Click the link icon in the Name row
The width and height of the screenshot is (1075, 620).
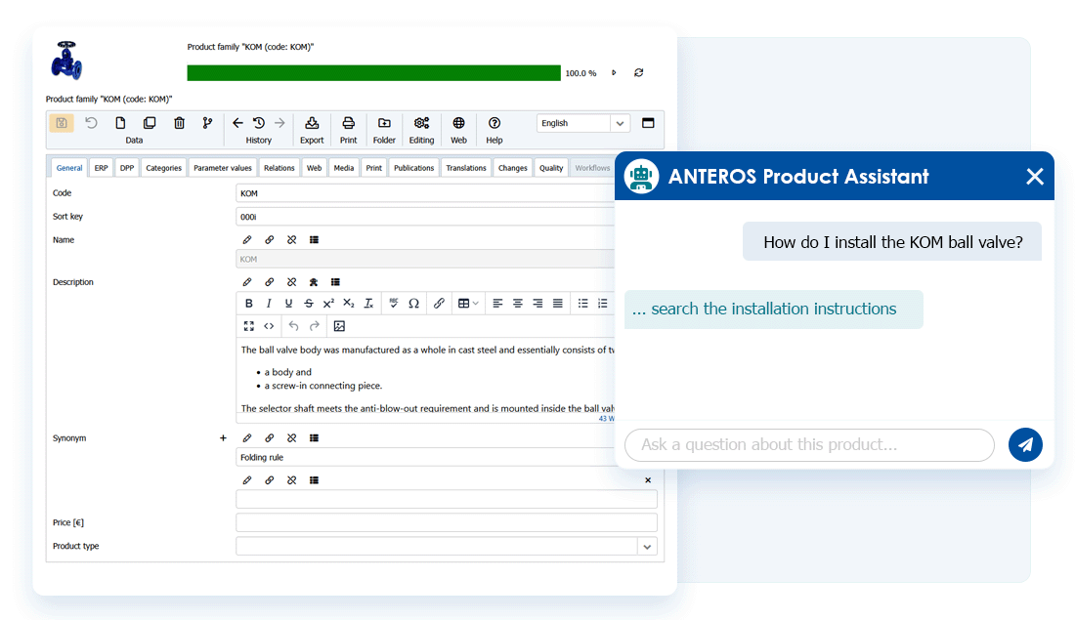click(x=270, y=240)
